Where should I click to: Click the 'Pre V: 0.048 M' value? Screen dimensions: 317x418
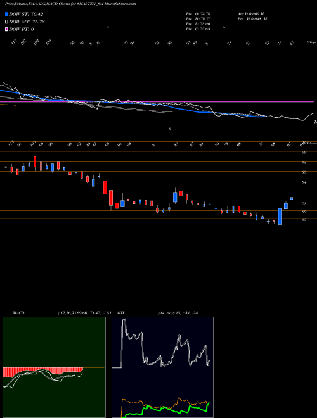point(252,19)
